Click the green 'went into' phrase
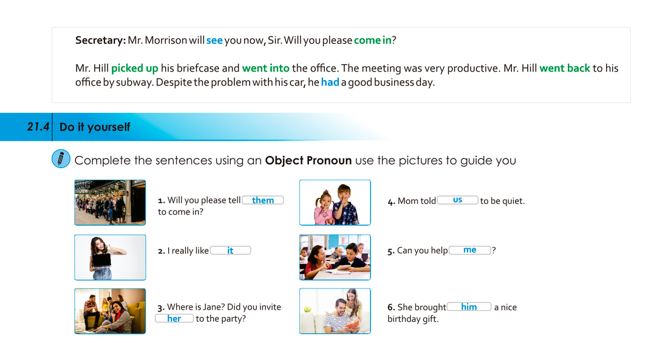 pyautogui.click(x=265, y=68)
